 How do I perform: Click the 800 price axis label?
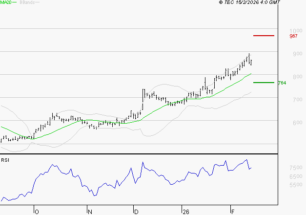(298, 77)
